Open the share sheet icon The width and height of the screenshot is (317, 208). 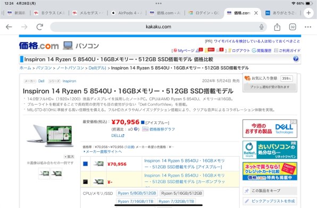pos(277,27)
